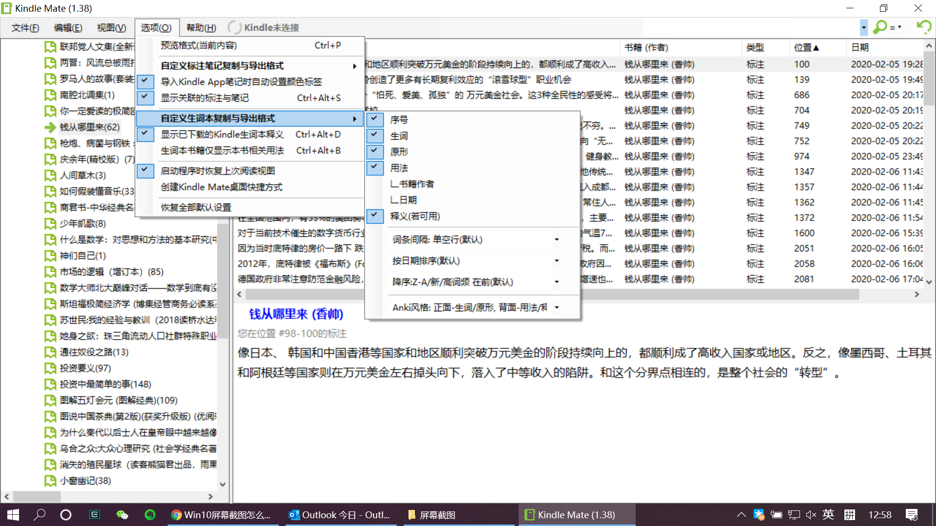Click 创建Kindle Mate桌面快捷方式 entry
The width and height of the screenshot is (936, 526).
[x=221, y=187]
